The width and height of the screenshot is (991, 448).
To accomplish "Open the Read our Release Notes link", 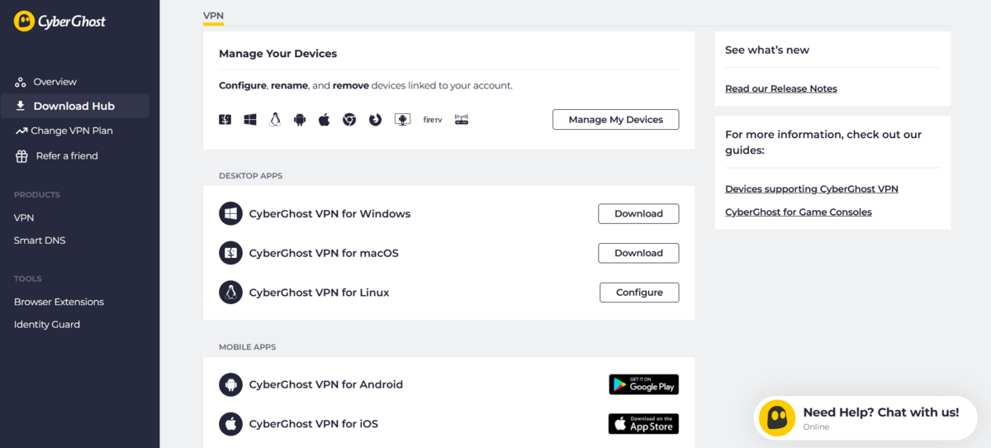I will (781, 88).
